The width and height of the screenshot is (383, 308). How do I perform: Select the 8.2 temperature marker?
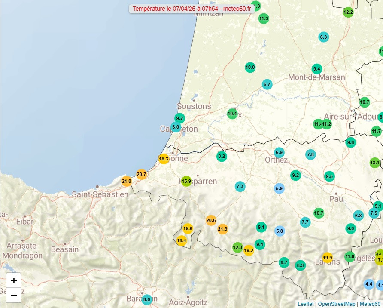(222, 156)
